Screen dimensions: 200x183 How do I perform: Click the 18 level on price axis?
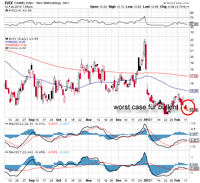192,70
